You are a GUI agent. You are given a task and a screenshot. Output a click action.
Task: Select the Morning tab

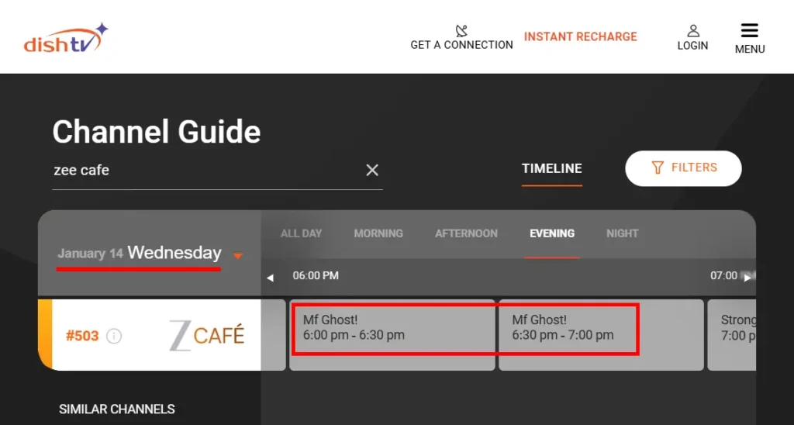[x=378, y=233]
